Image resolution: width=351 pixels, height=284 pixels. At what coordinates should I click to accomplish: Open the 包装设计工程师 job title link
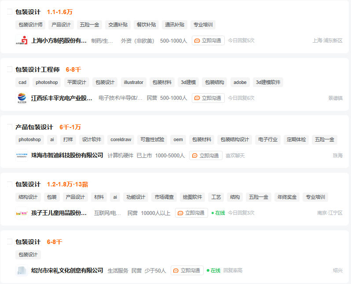click(x=37, y=69)
